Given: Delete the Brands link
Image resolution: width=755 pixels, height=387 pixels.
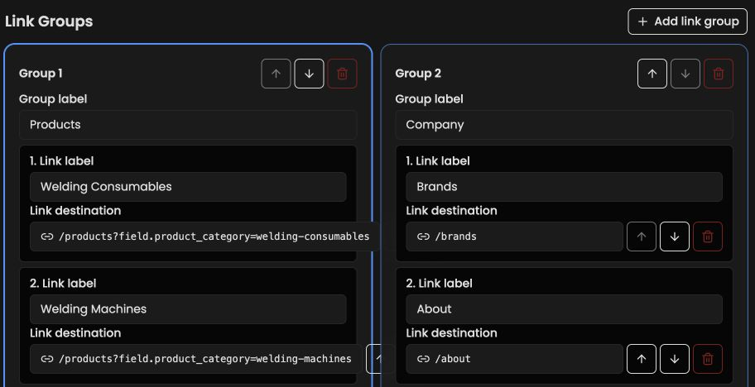Looking at the screenshot, I should [708, 236].
